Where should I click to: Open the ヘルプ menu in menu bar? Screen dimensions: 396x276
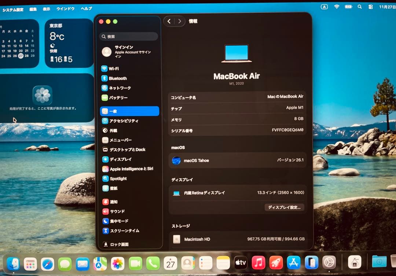point(86,9)
